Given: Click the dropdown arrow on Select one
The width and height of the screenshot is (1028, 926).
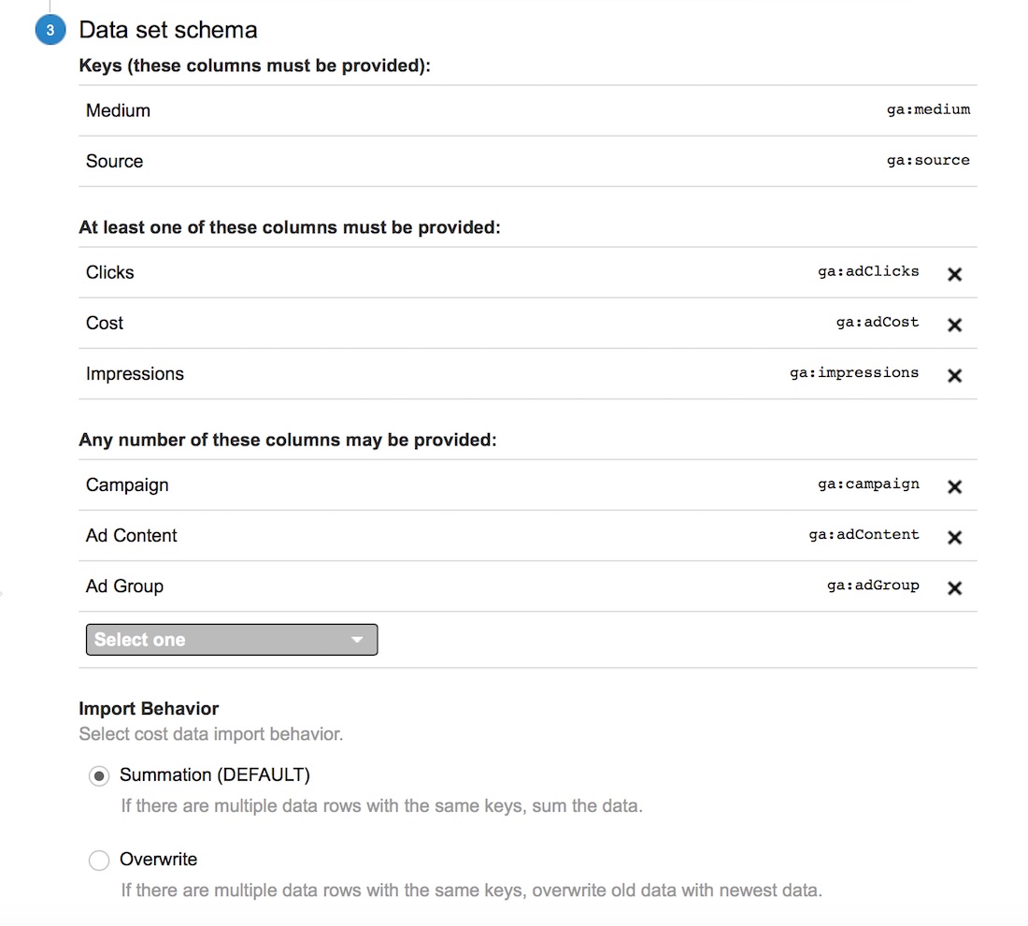Looking at the screenshot, I should point(357,640).
